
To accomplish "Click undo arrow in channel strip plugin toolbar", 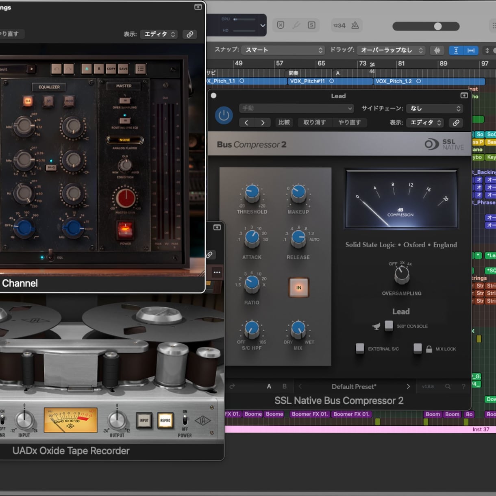I will coord(57,69).
